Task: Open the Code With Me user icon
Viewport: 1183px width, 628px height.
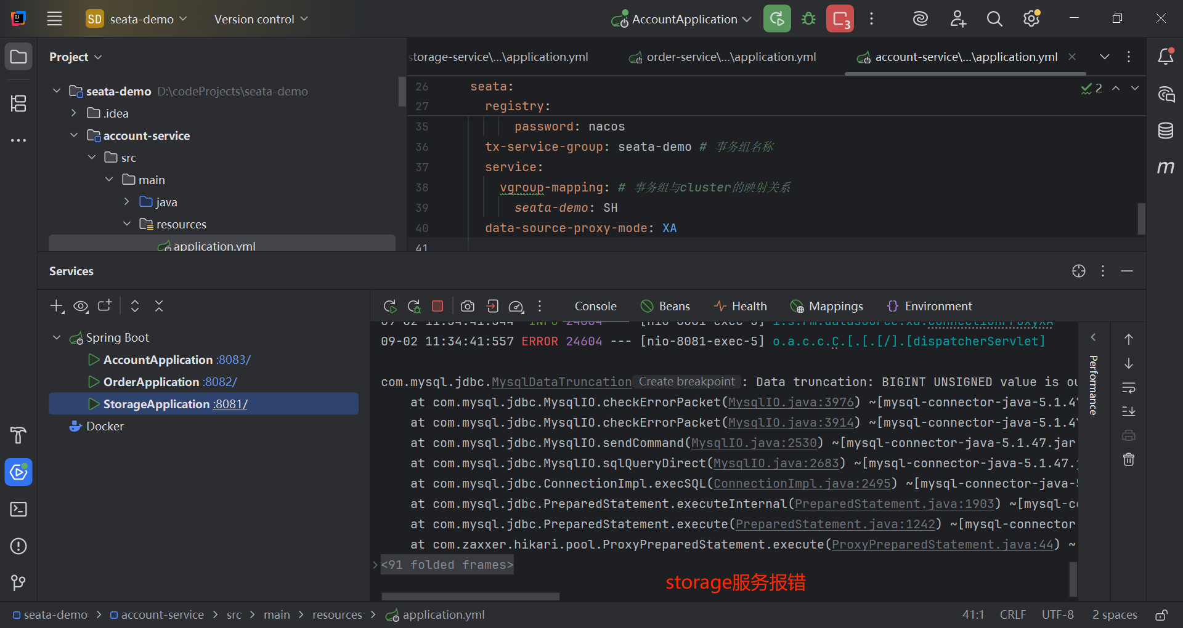Action: point(957,18)
